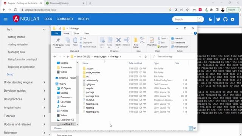Screen dimensions: 242x136
Task: Click the Move to icon
Action: coord(102,40)
